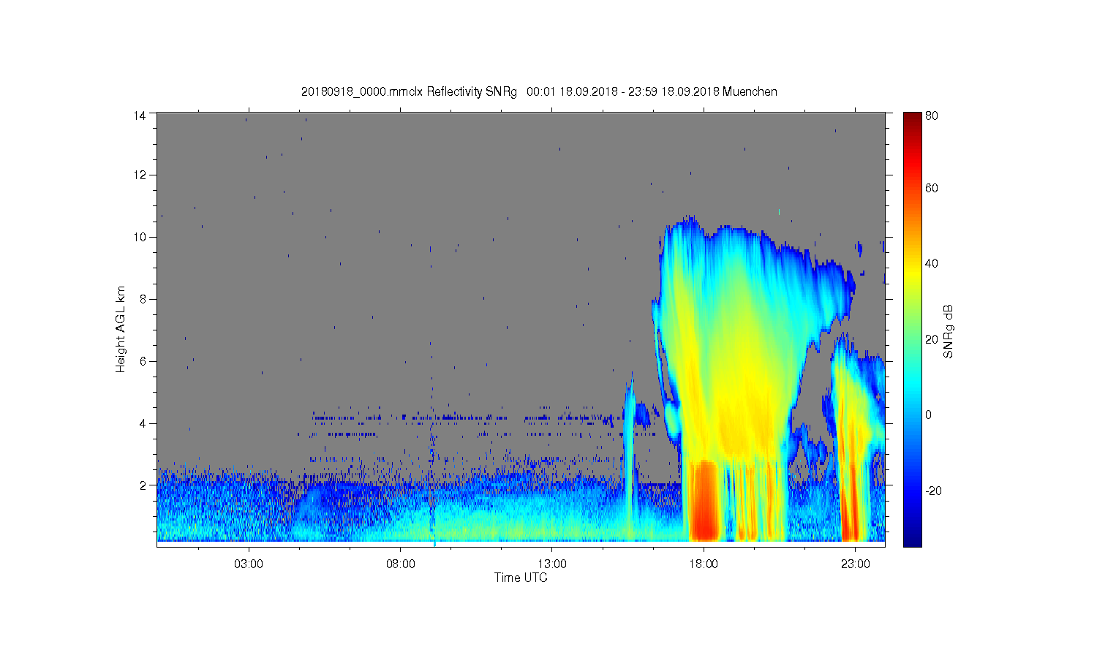Image resolution: width=1097 pixels, height=658 pixels.
Task: Click the height tick label 8
Action: [x=143, y=299]
